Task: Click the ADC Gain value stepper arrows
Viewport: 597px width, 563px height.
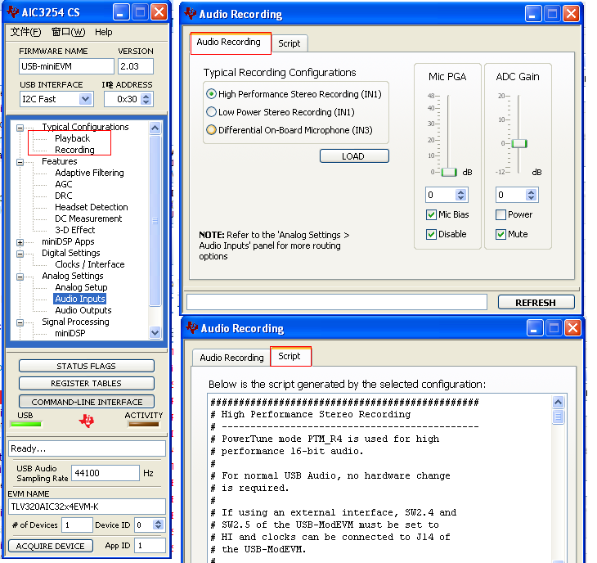Action: coord(531,195)
